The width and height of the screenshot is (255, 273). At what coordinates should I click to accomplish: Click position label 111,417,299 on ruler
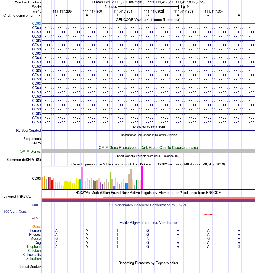[62, 11]
